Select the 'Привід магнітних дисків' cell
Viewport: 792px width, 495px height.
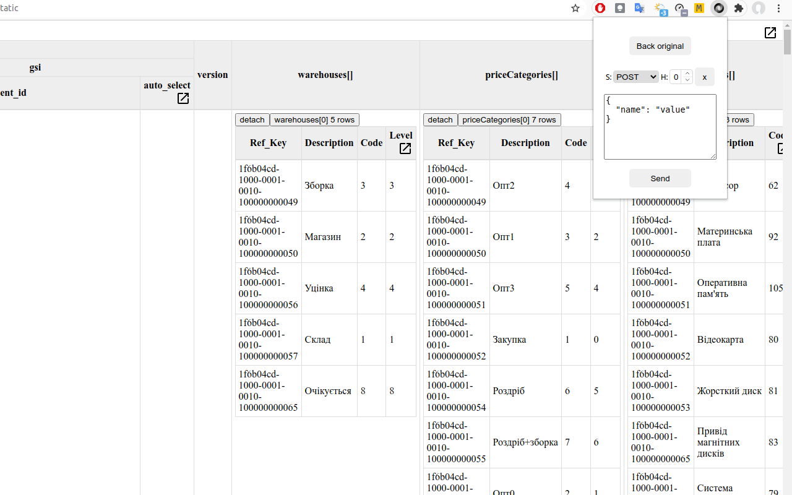pyautogui.click(x=730, y=442)
